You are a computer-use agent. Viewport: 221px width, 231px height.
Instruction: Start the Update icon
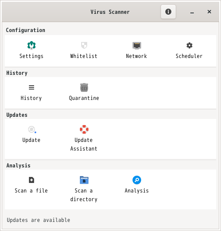(x=32, y=129)
